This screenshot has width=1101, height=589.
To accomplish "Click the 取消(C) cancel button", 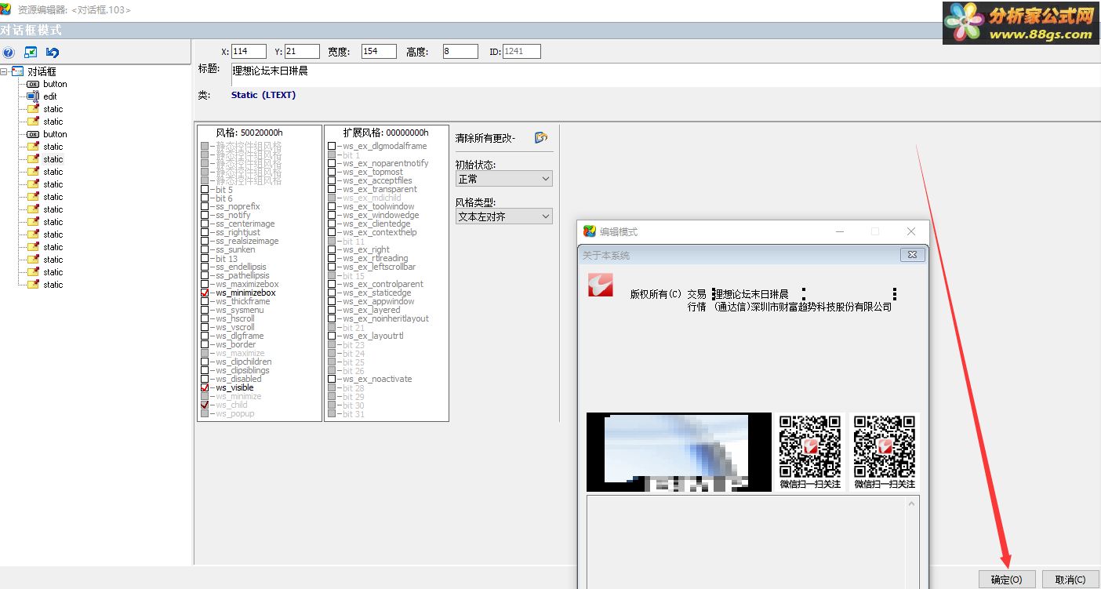I will [x=1070, y=580].
